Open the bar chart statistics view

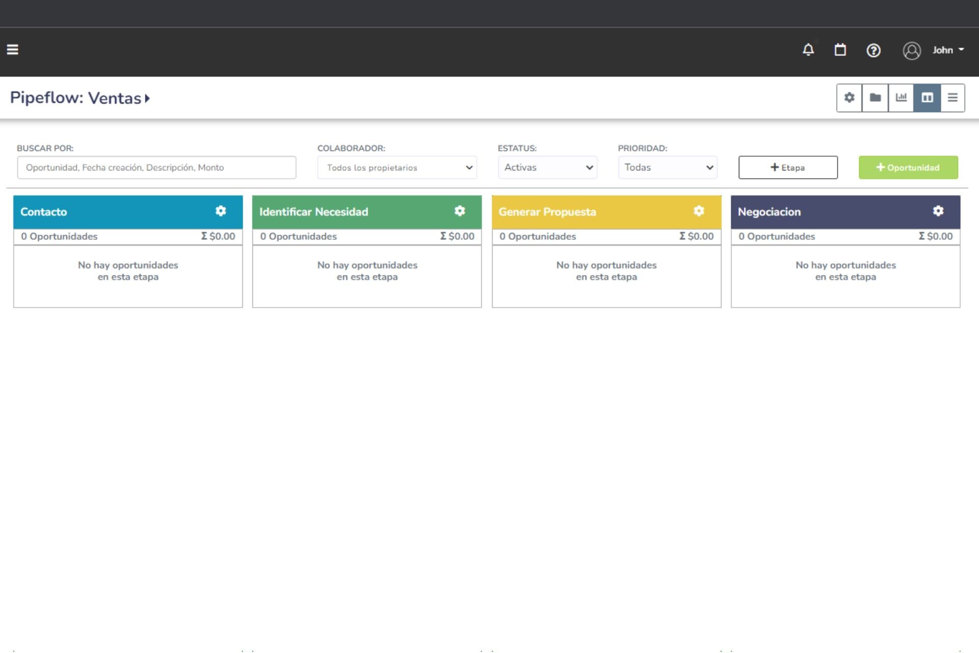901,97
